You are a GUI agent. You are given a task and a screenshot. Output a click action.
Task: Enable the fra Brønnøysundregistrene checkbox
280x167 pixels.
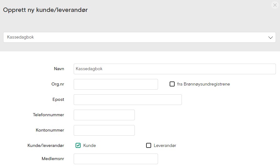pos(172,84)
